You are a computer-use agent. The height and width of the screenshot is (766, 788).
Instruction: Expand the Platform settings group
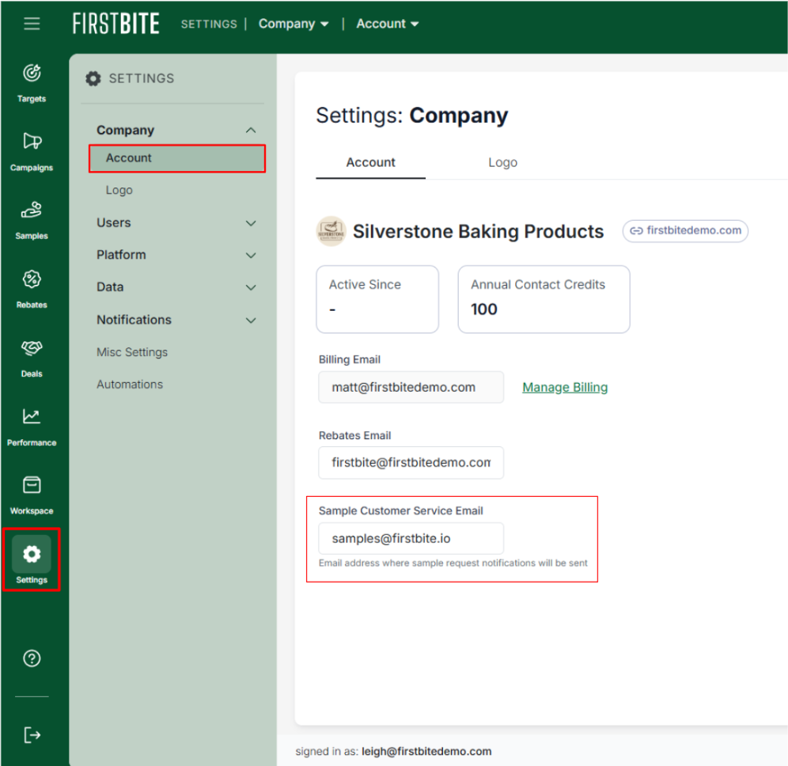tap(176, 255)
